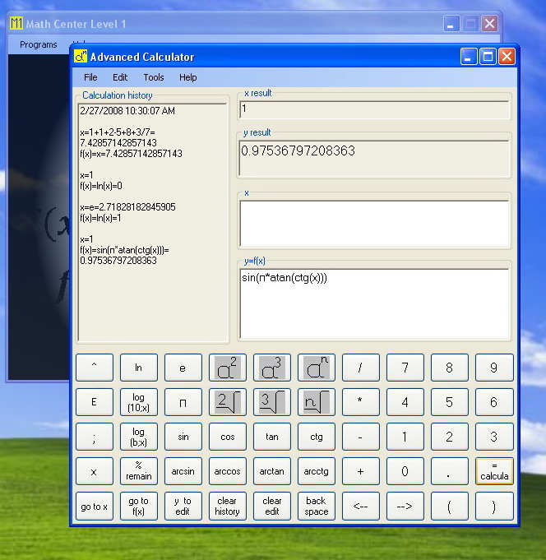Insert the pi constant
Viewport: 546px width, 560px height.
[183, 402]
